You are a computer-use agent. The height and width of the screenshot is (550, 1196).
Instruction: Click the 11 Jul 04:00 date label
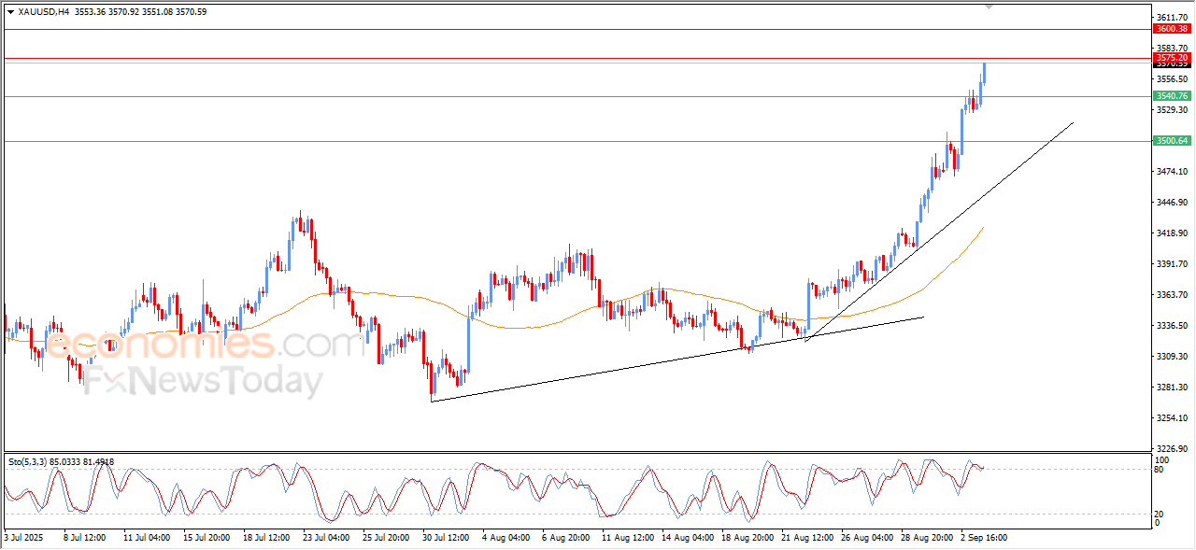(x=146, y=538)
